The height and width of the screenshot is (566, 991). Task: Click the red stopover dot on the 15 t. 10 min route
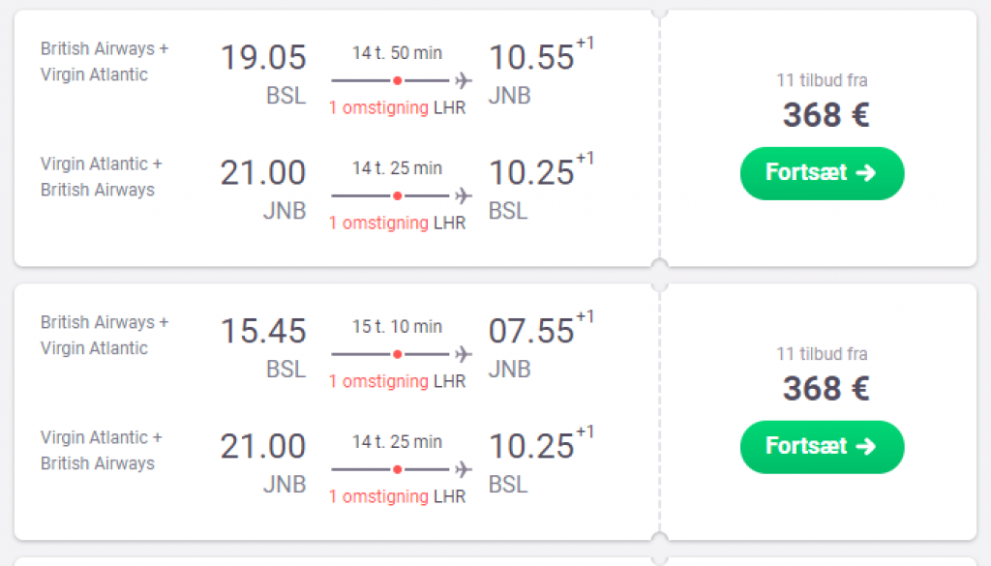398,354
